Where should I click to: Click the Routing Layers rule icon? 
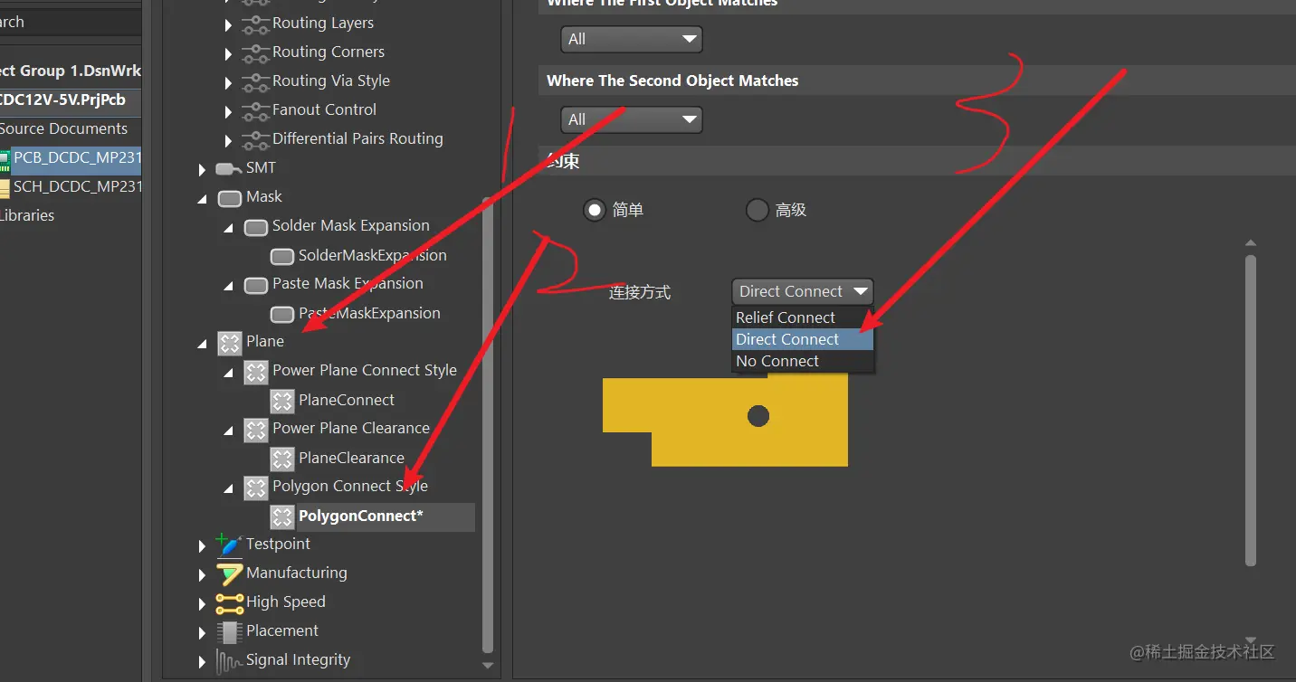tap(256, 24)
